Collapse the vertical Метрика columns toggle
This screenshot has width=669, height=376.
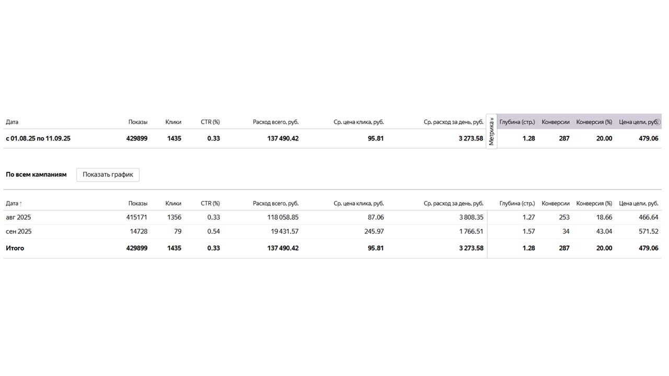point(491,131)
